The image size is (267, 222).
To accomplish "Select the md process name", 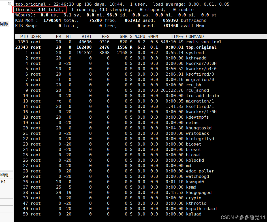I will coord(189,166).
